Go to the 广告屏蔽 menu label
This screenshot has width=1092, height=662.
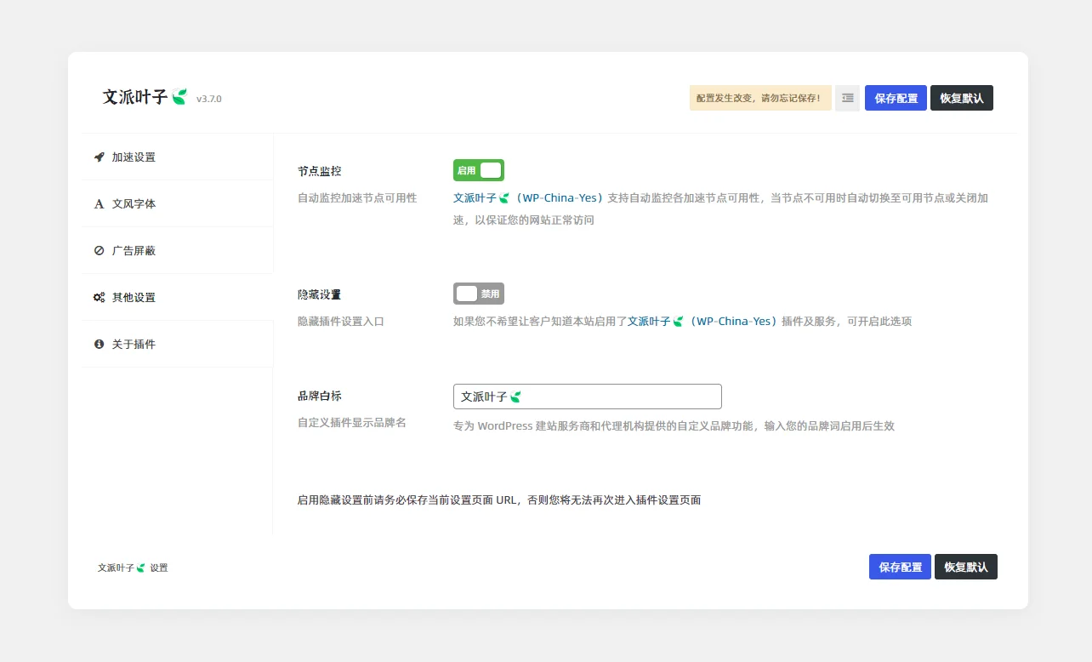point(134,251)
